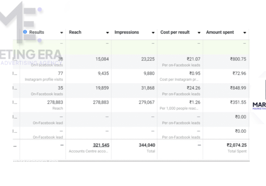Select the 77 Instagram profile visits result

(60, 73)
